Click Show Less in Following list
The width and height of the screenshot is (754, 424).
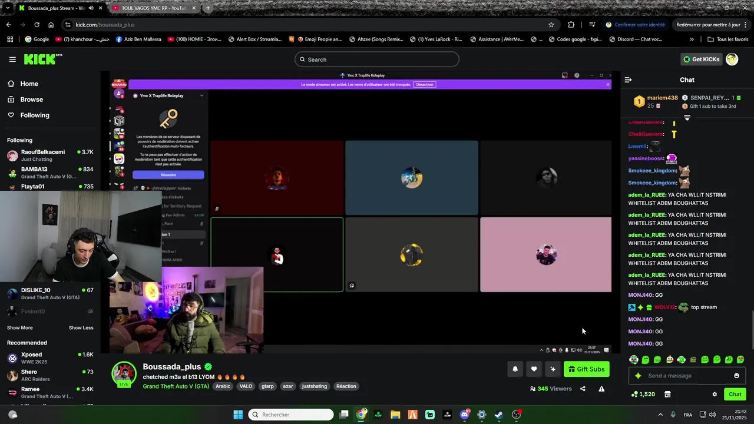tap(81, 327)
